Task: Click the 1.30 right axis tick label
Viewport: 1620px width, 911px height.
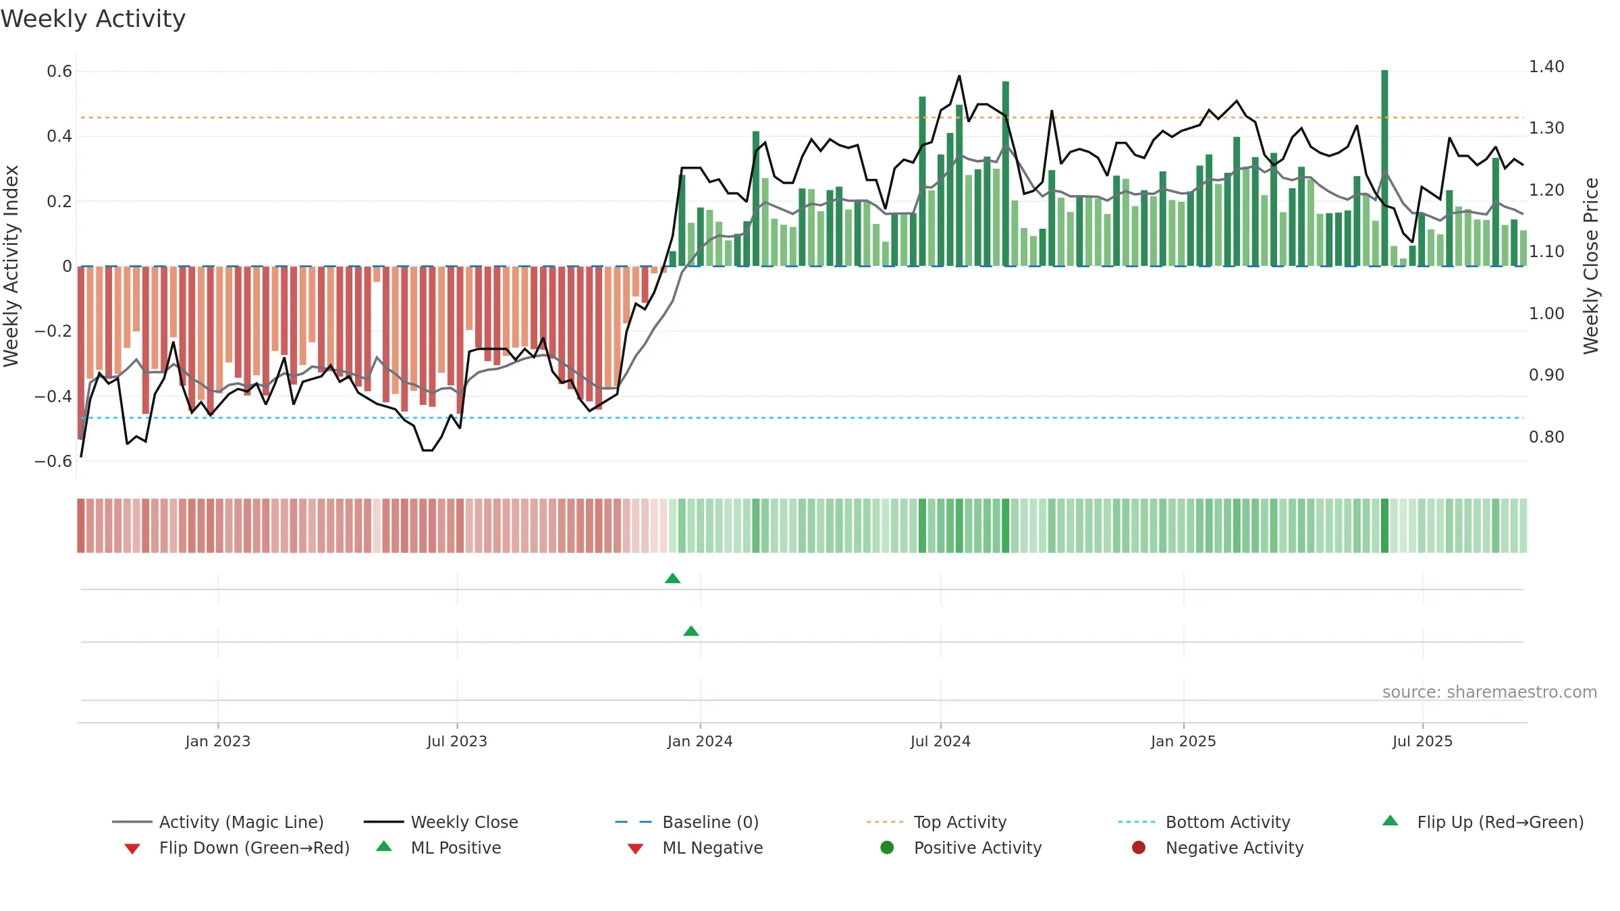Action: 1546,128
